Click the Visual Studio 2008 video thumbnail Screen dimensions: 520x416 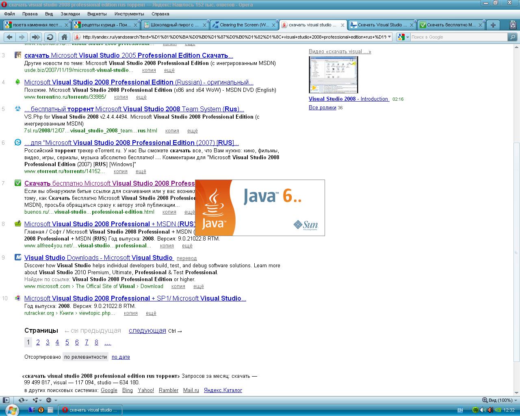tap(333, 75)
